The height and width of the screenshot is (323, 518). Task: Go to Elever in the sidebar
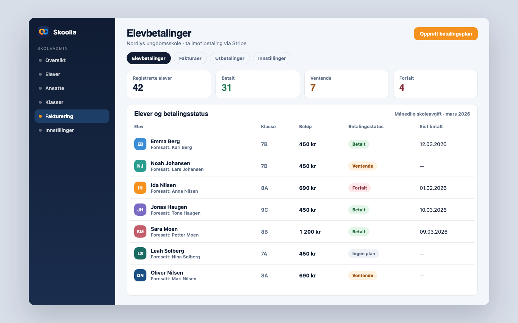point(72,74)
